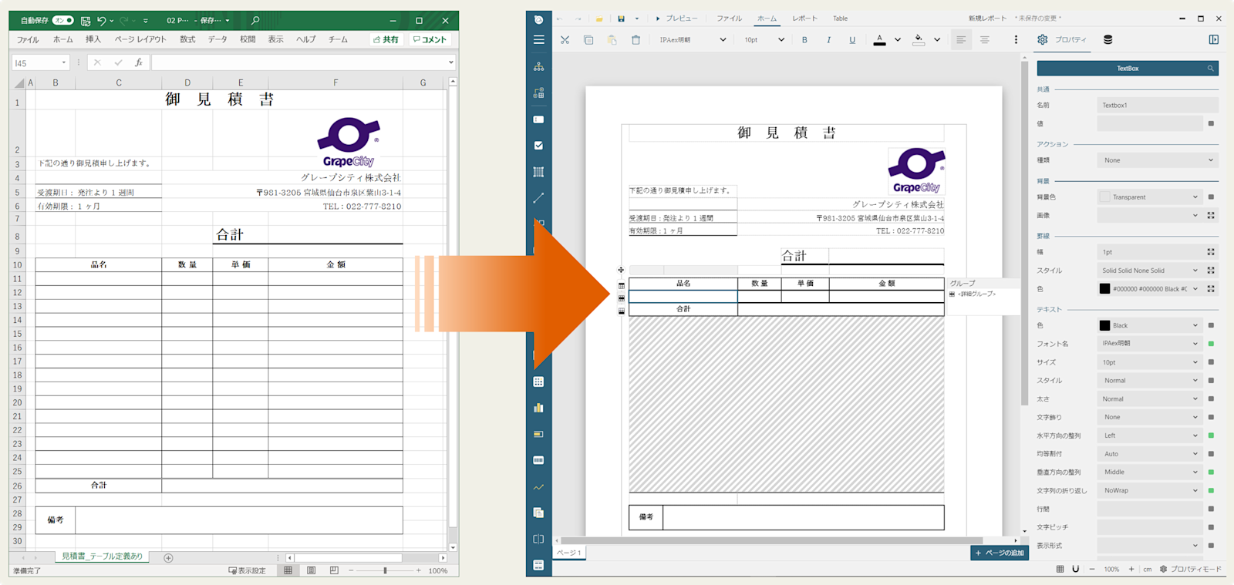Open the data panel database icon

pos(1108,39)
